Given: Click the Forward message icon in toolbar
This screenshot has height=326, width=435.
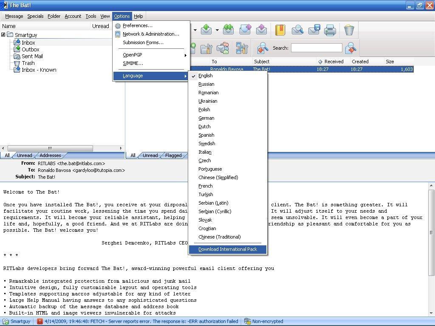Looking at the screenshot, I should pyautogui.click(x=245, y=30).
